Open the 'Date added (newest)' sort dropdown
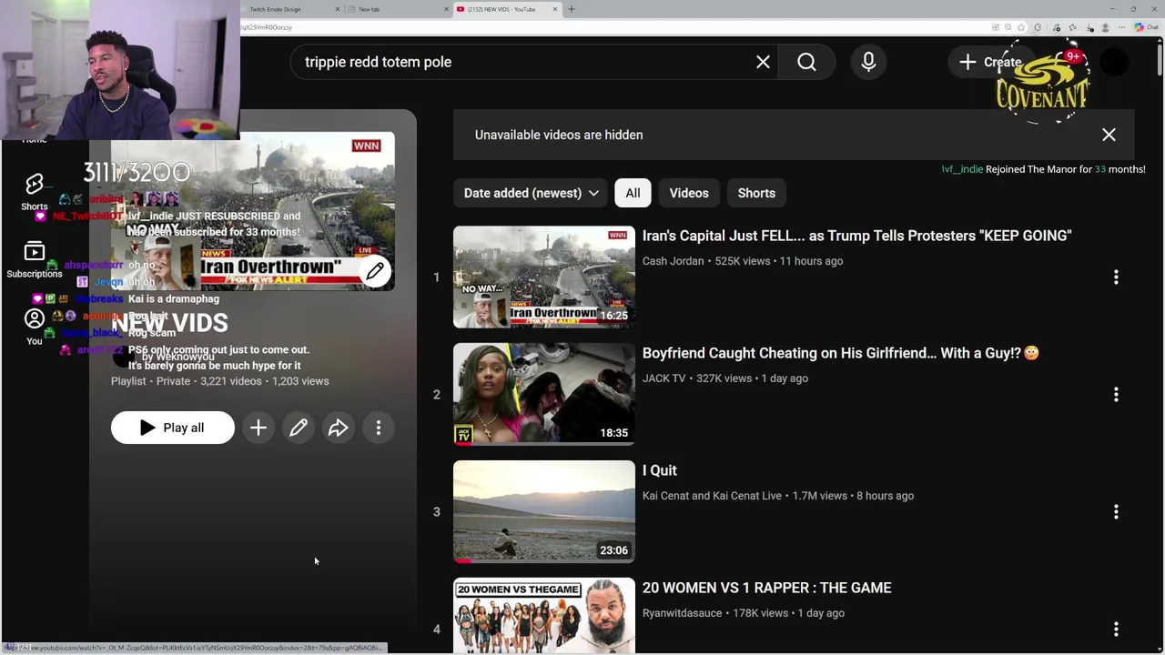This screenshot has height=655, width=1165. 531,193
